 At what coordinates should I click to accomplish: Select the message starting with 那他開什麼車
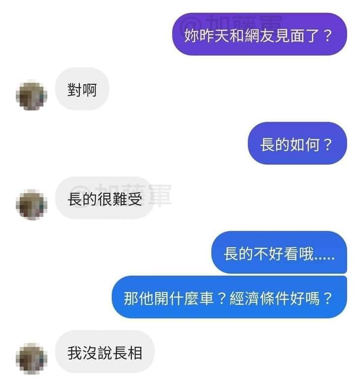click(229, 297)
